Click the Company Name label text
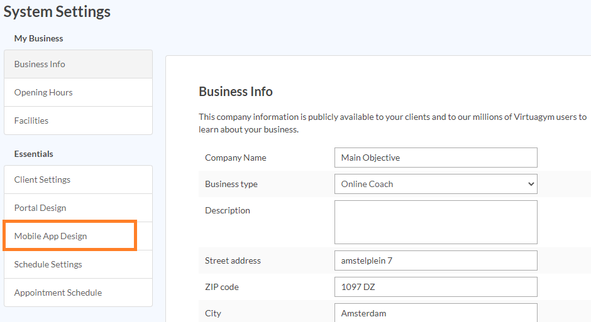 [235, 158]
